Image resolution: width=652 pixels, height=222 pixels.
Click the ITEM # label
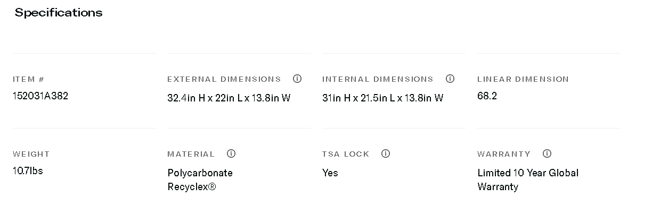click(x=28, y=79)
